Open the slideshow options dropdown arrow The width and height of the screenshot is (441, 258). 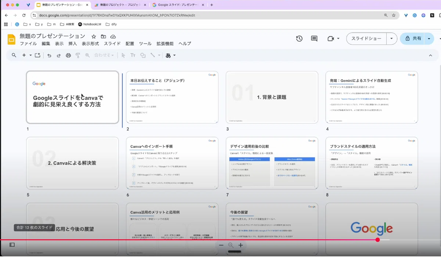click(x=392, y=39)
